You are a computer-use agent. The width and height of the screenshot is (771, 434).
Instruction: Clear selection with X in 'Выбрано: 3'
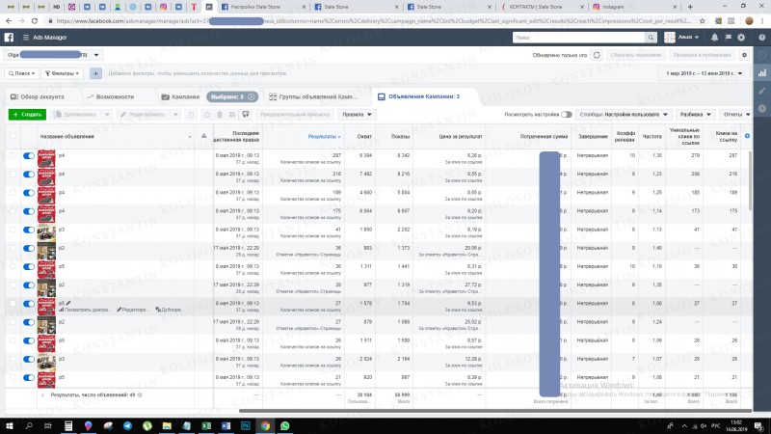(252, 97)
